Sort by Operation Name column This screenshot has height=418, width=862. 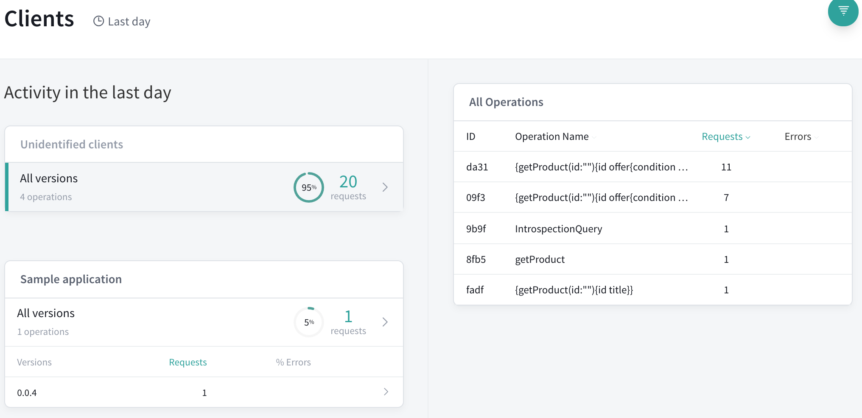click(x=555, y=137)
